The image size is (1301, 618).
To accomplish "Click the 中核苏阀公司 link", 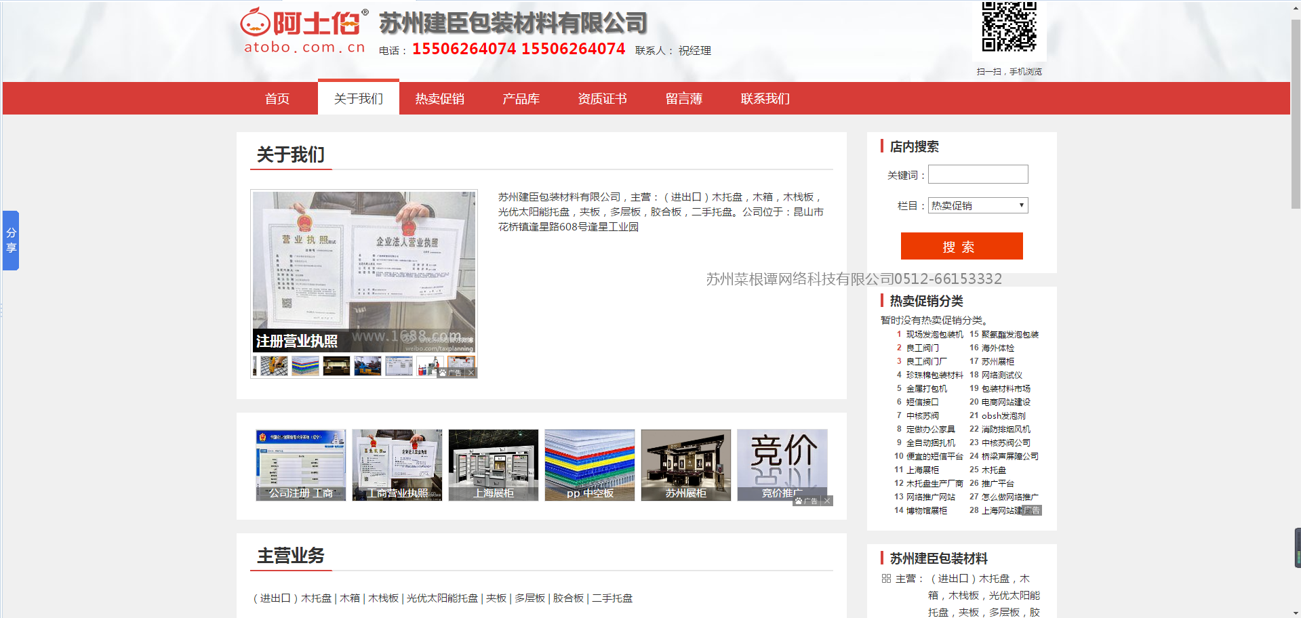I will click(x=1006, y=442).
